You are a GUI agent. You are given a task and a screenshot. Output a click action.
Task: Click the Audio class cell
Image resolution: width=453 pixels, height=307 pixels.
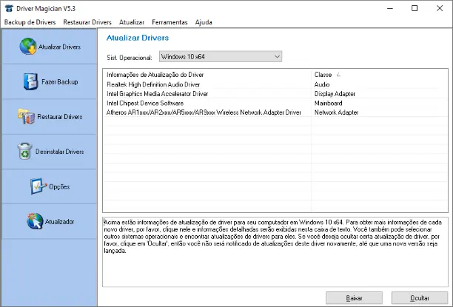coord(322,84)
